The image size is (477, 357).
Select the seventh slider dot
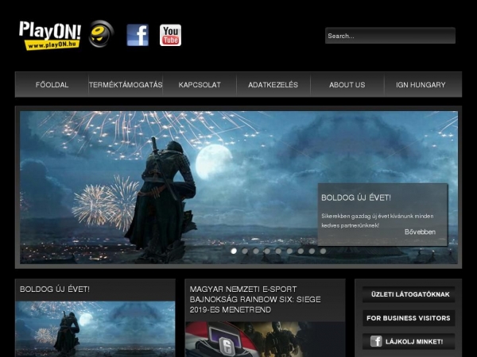301,251
